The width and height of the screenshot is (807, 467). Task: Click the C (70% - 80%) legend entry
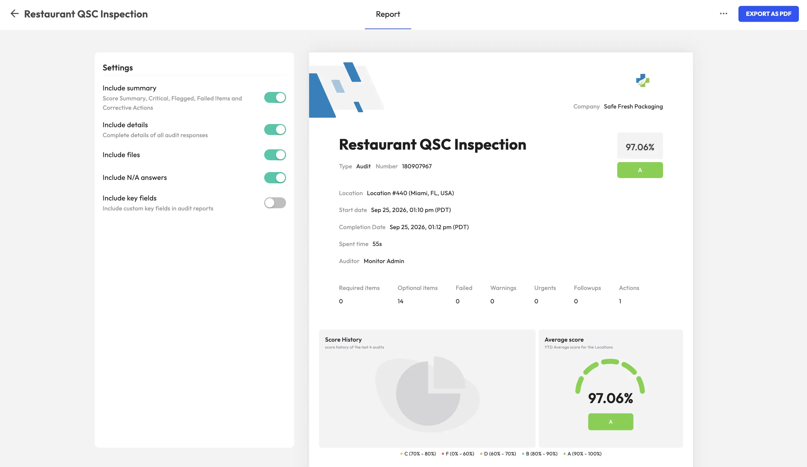[418, 454]
